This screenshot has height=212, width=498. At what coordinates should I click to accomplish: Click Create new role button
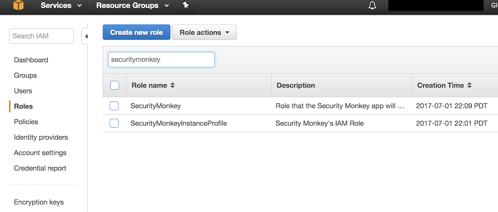pyautogui.click(x=137, y=32)
